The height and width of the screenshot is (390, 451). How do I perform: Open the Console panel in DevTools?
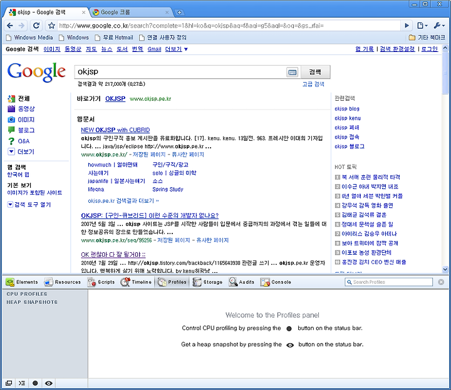[276, 282]
